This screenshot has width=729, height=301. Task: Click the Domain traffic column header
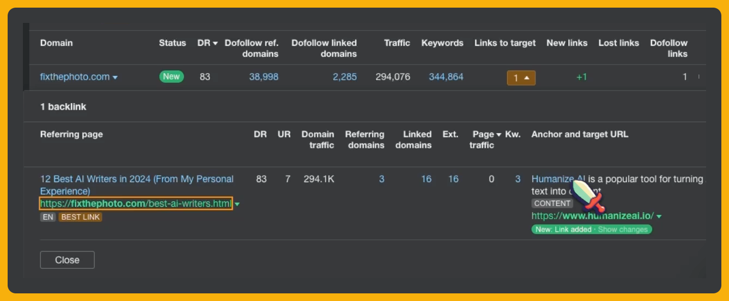318,140
